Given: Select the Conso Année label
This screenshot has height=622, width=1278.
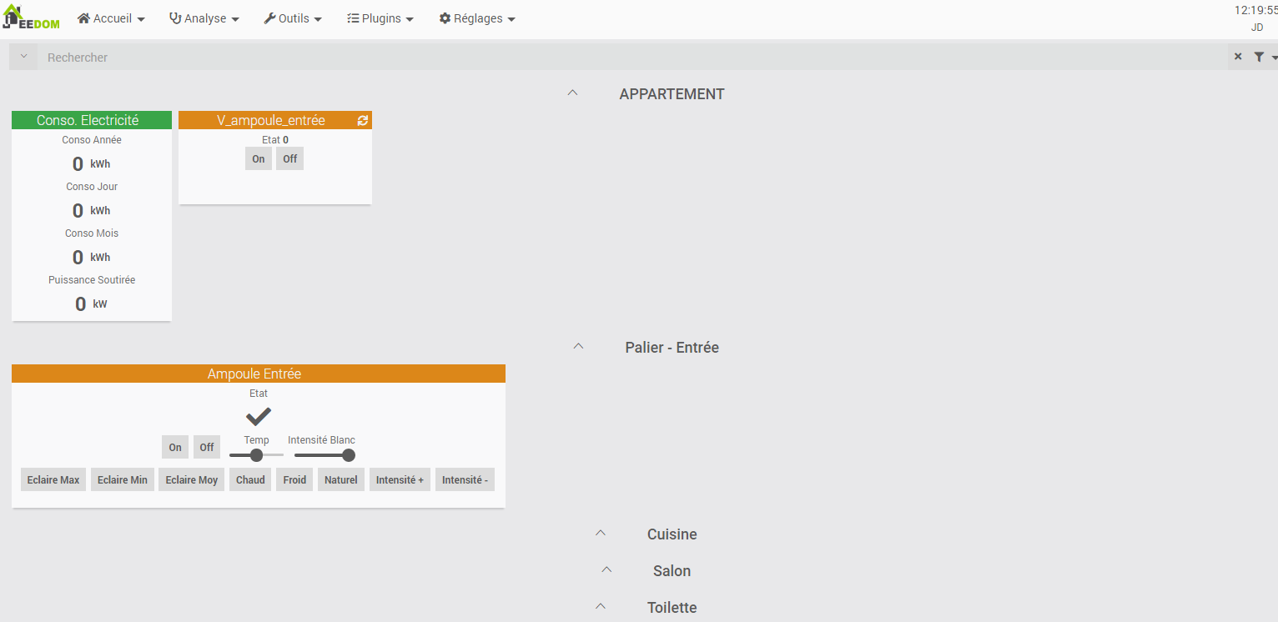Looking at the screenshot, I should click(x=92, y=140).
